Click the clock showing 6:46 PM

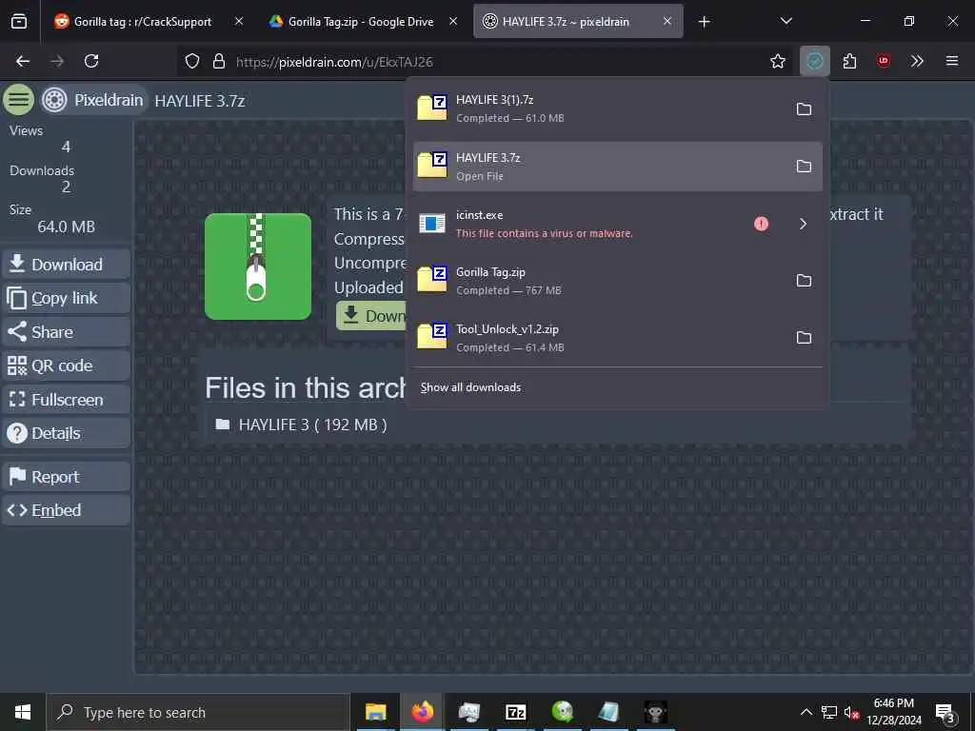point(893,712)
